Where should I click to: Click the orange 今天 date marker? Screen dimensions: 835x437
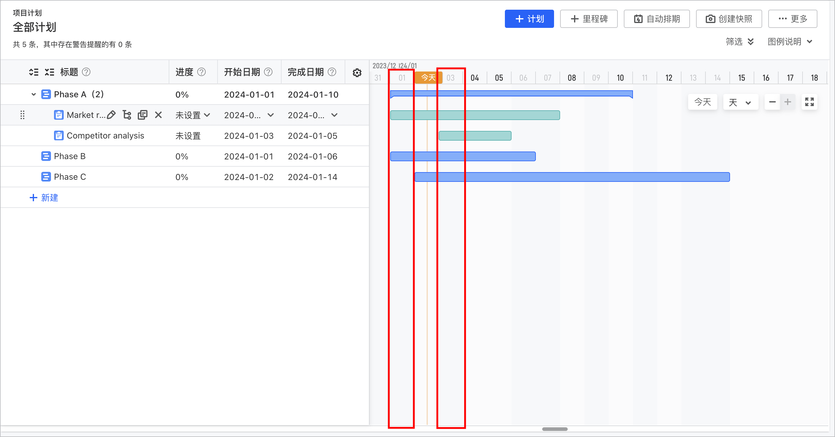tap(428, 78)
